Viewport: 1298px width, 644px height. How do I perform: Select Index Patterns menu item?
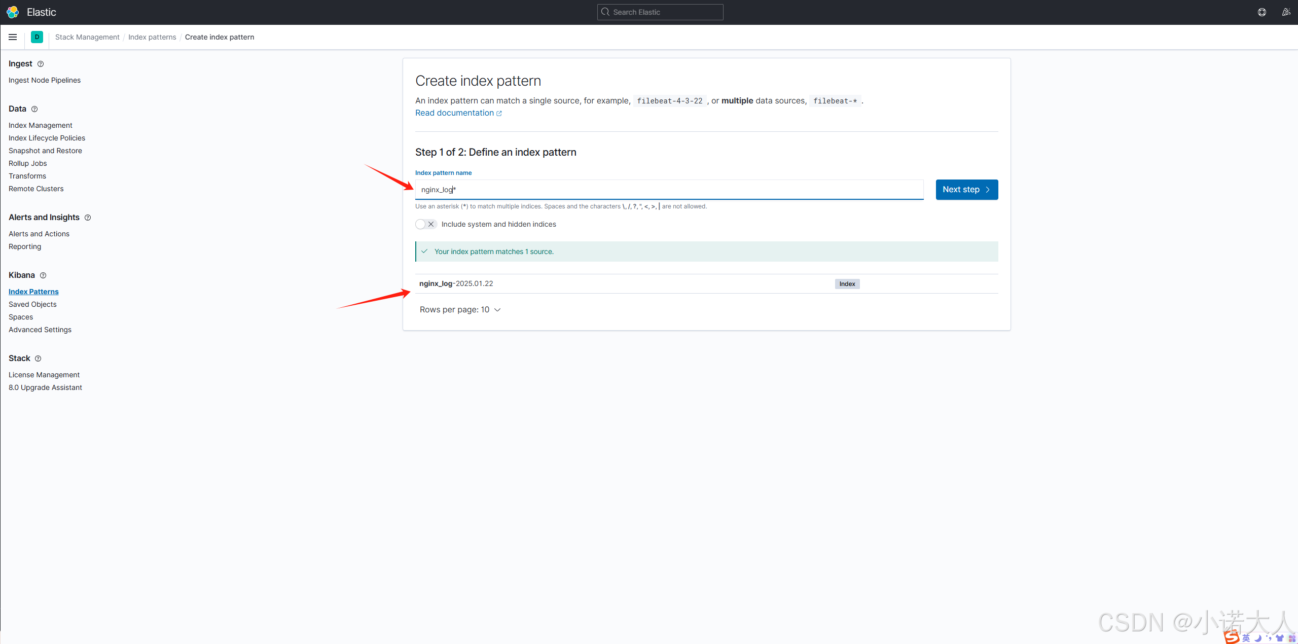pos(33,291)
